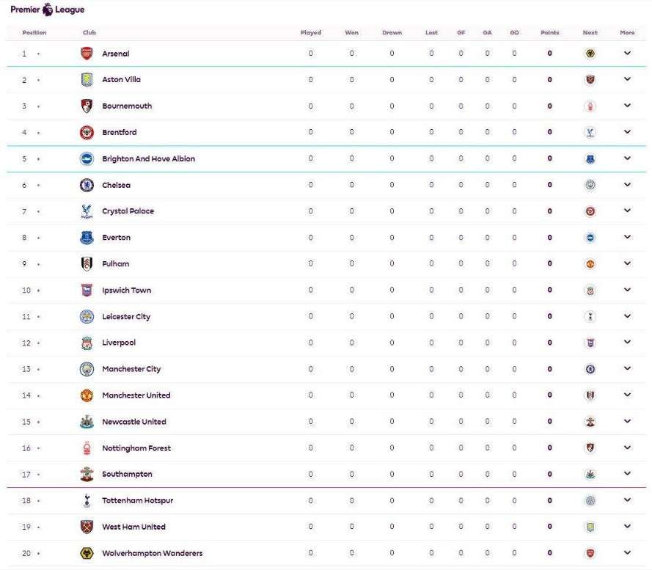The height and width of the screenshot is (570, 652).
Task: Click the Newcastle United crest
Action: (87, 422)
